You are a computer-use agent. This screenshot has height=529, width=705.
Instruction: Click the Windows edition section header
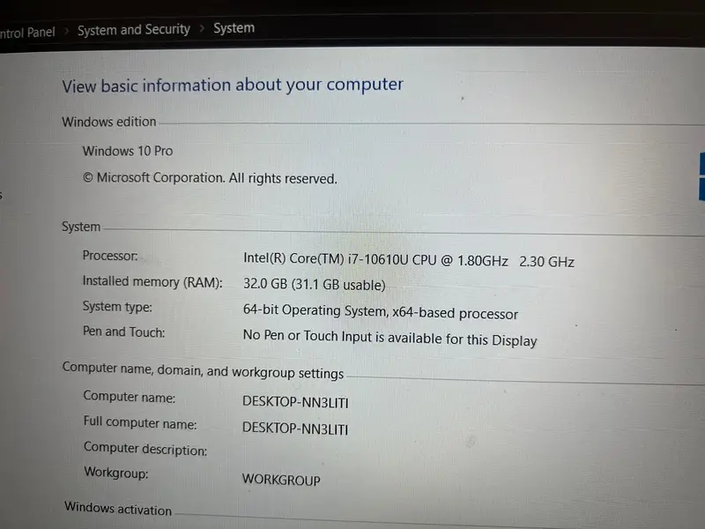[x=108, y=123]
